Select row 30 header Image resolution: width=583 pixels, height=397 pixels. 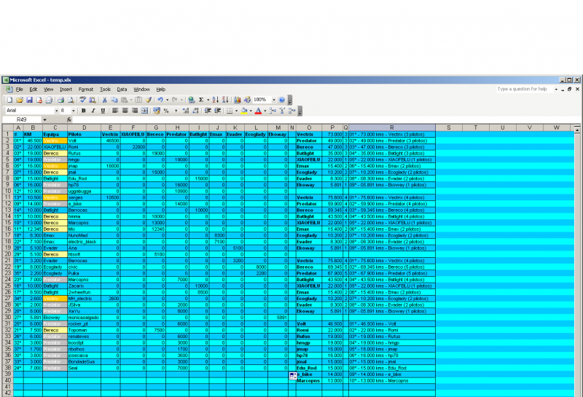(x=7, y=318)
